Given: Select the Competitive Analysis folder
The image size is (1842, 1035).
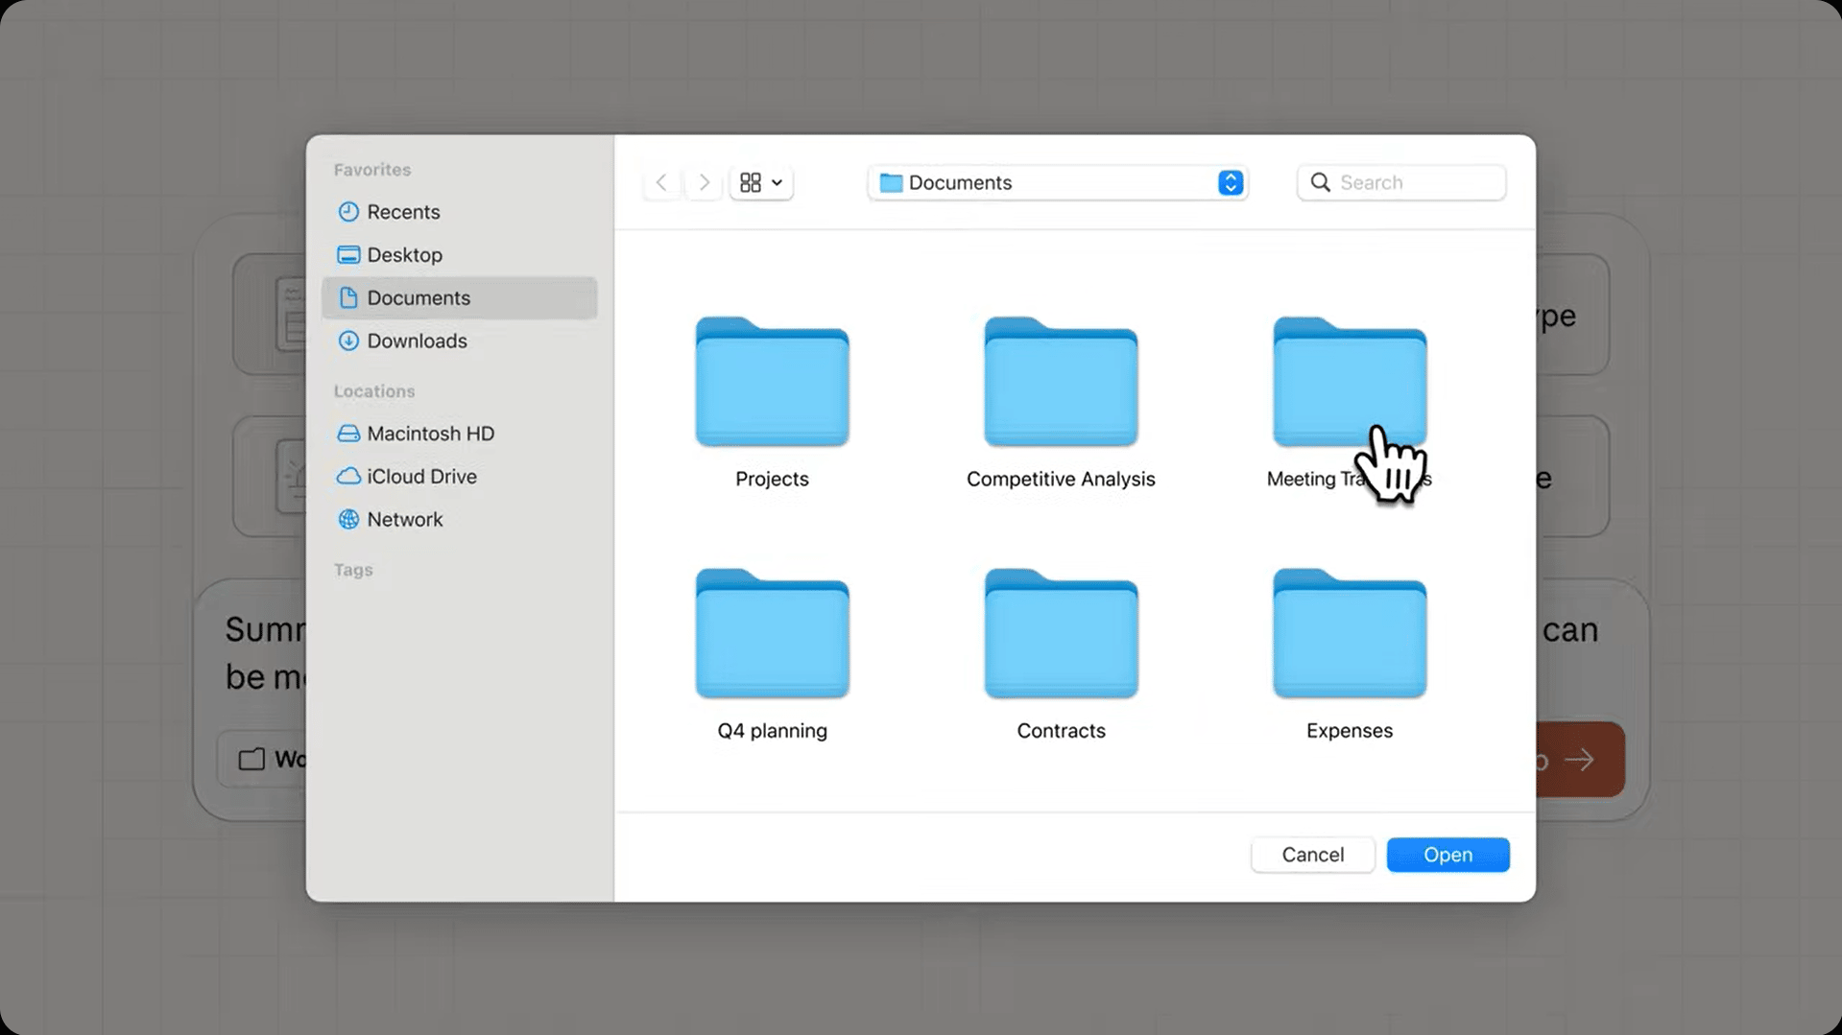Looking at the screenshot, I should click(1061, 384).
